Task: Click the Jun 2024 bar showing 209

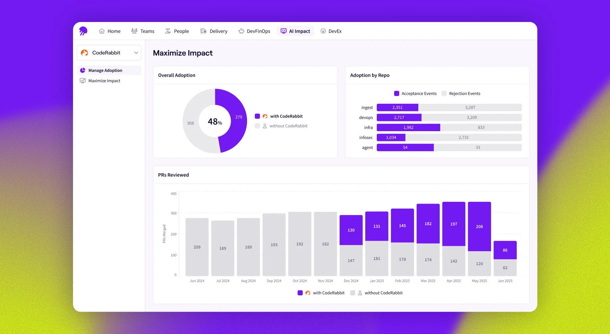Action: click(197, 247)
